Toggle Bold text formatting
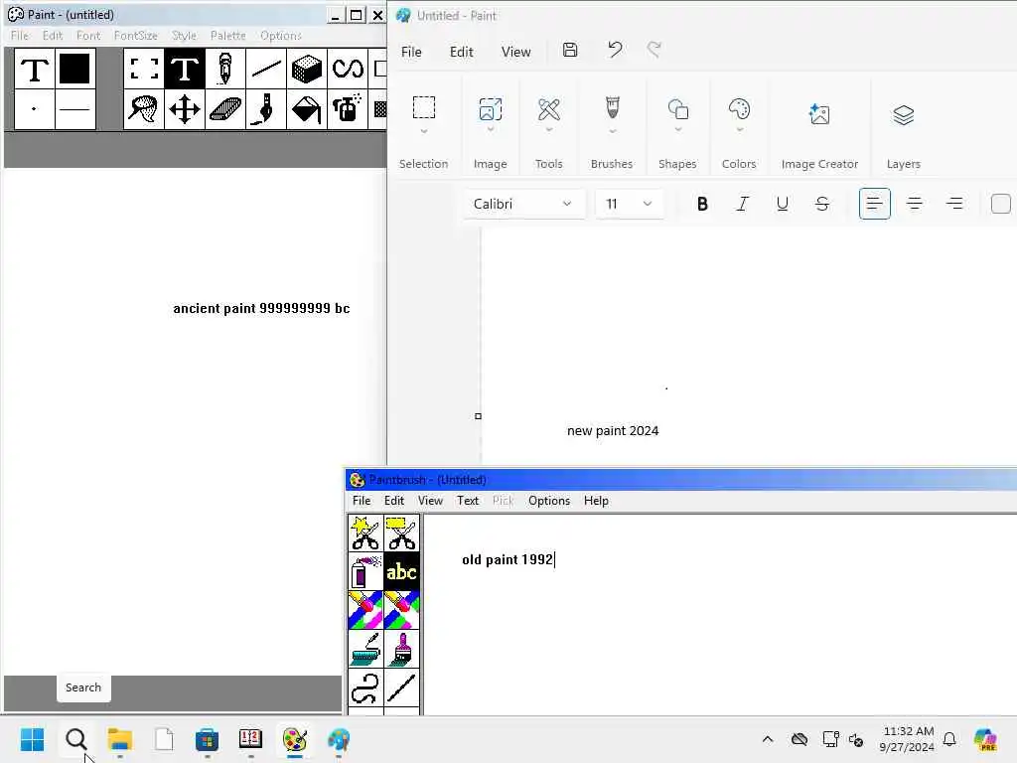This screenshot has height=763, width=1017. (x=702, y=204)
